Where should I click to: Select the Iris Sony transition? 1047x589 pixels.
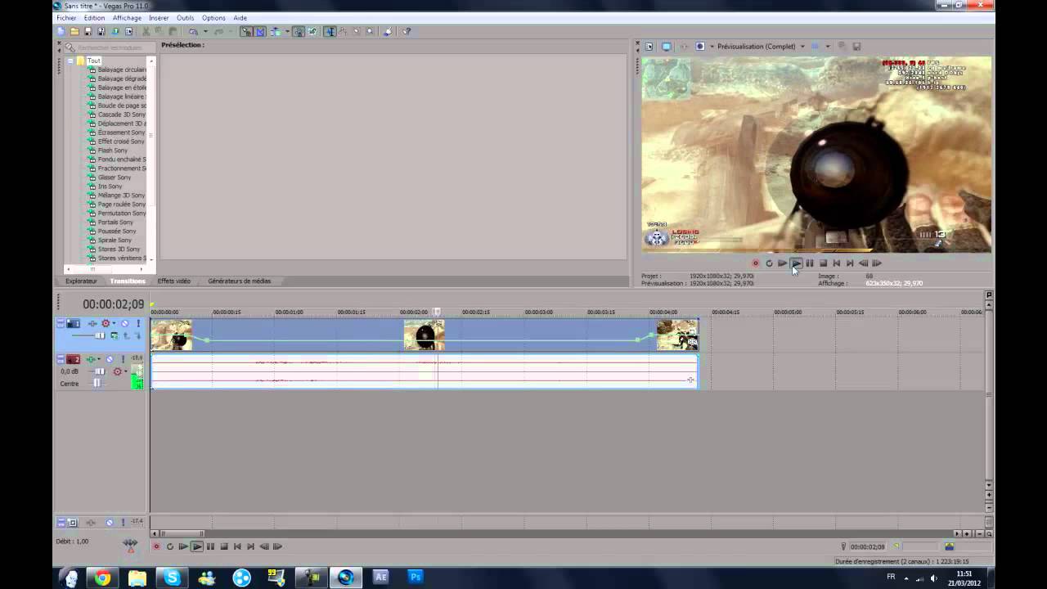[x=110, y=187]
